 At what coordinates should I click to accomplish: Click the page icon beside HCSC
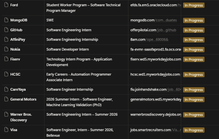pyautogui.click(x=6, y=74)
